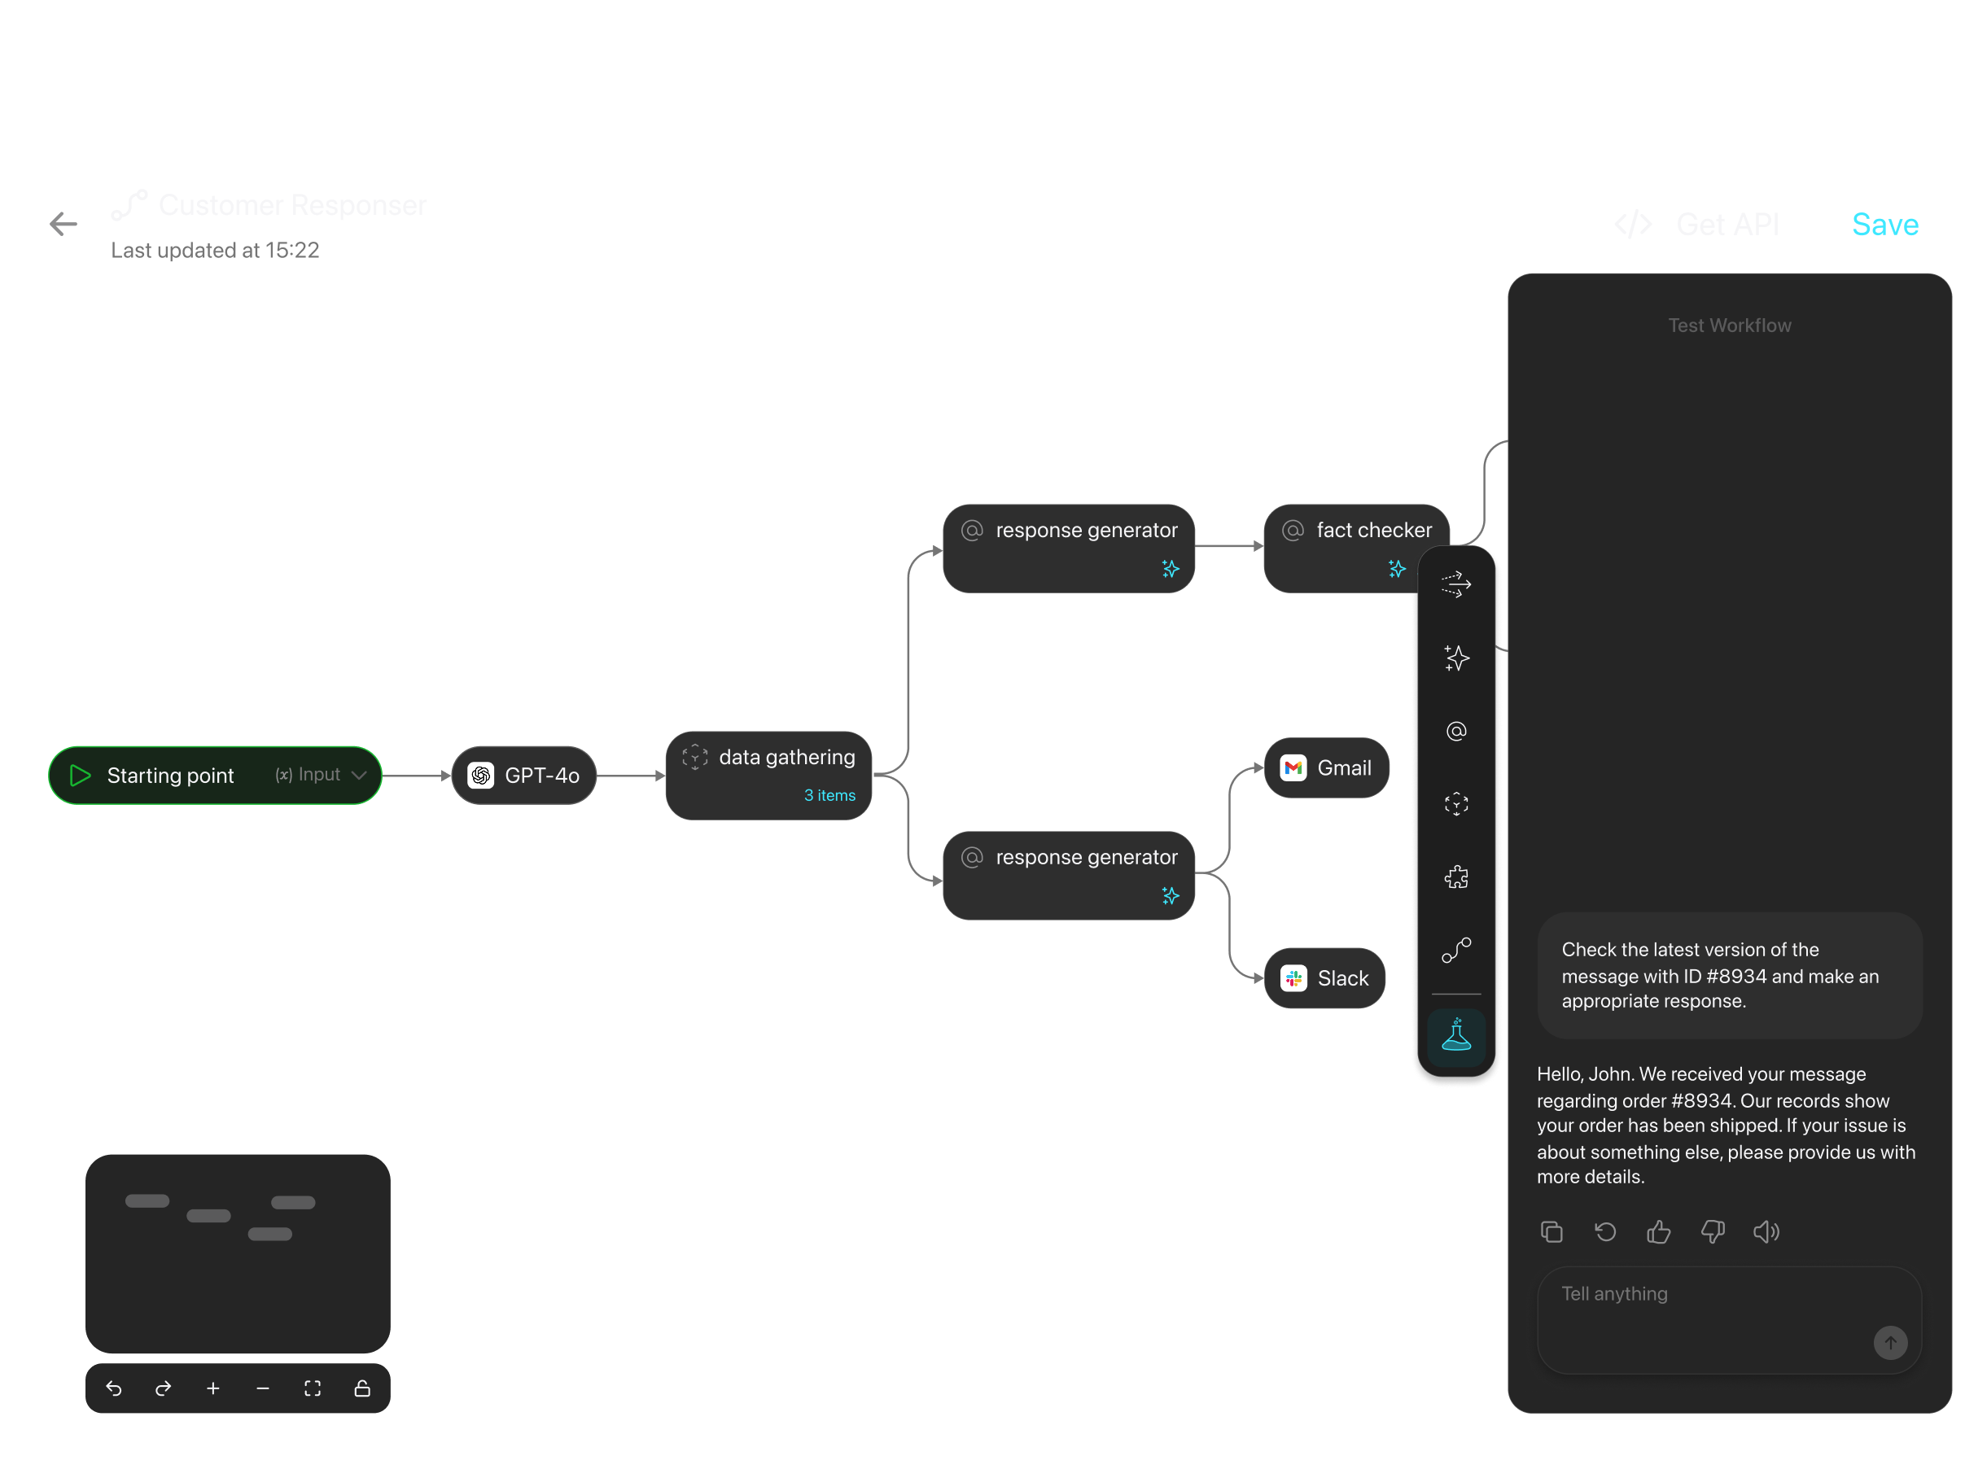This screenshot has width=1965, height=1469.
Task: Click the read aloud speaker icon
Action: [1766, 1232]
